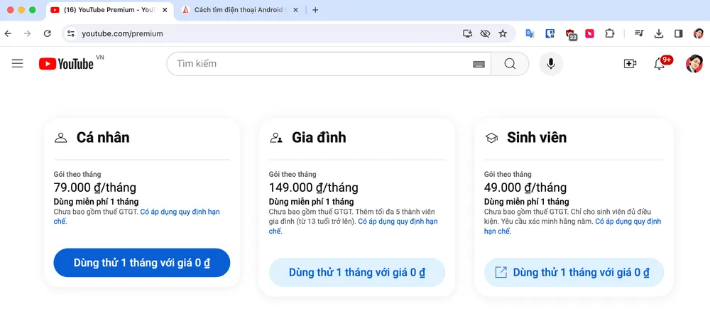
Task: Click the magnifying glass search button
Action: [510, 64]
